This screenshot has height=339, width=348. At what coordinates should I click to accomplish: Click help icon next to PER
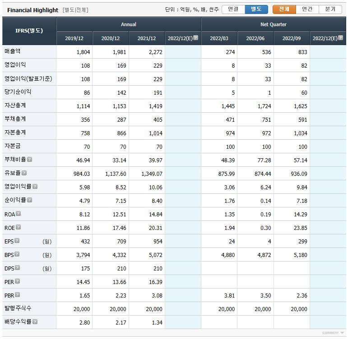tap(18, 281)
